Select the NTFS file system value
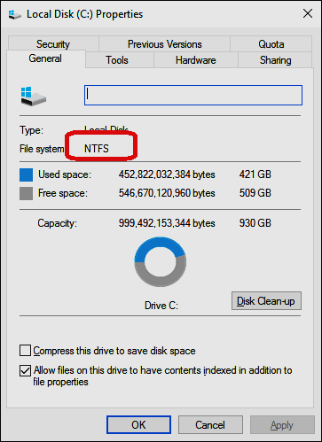Viewport: 322px width, 442px height. point(97,148)
